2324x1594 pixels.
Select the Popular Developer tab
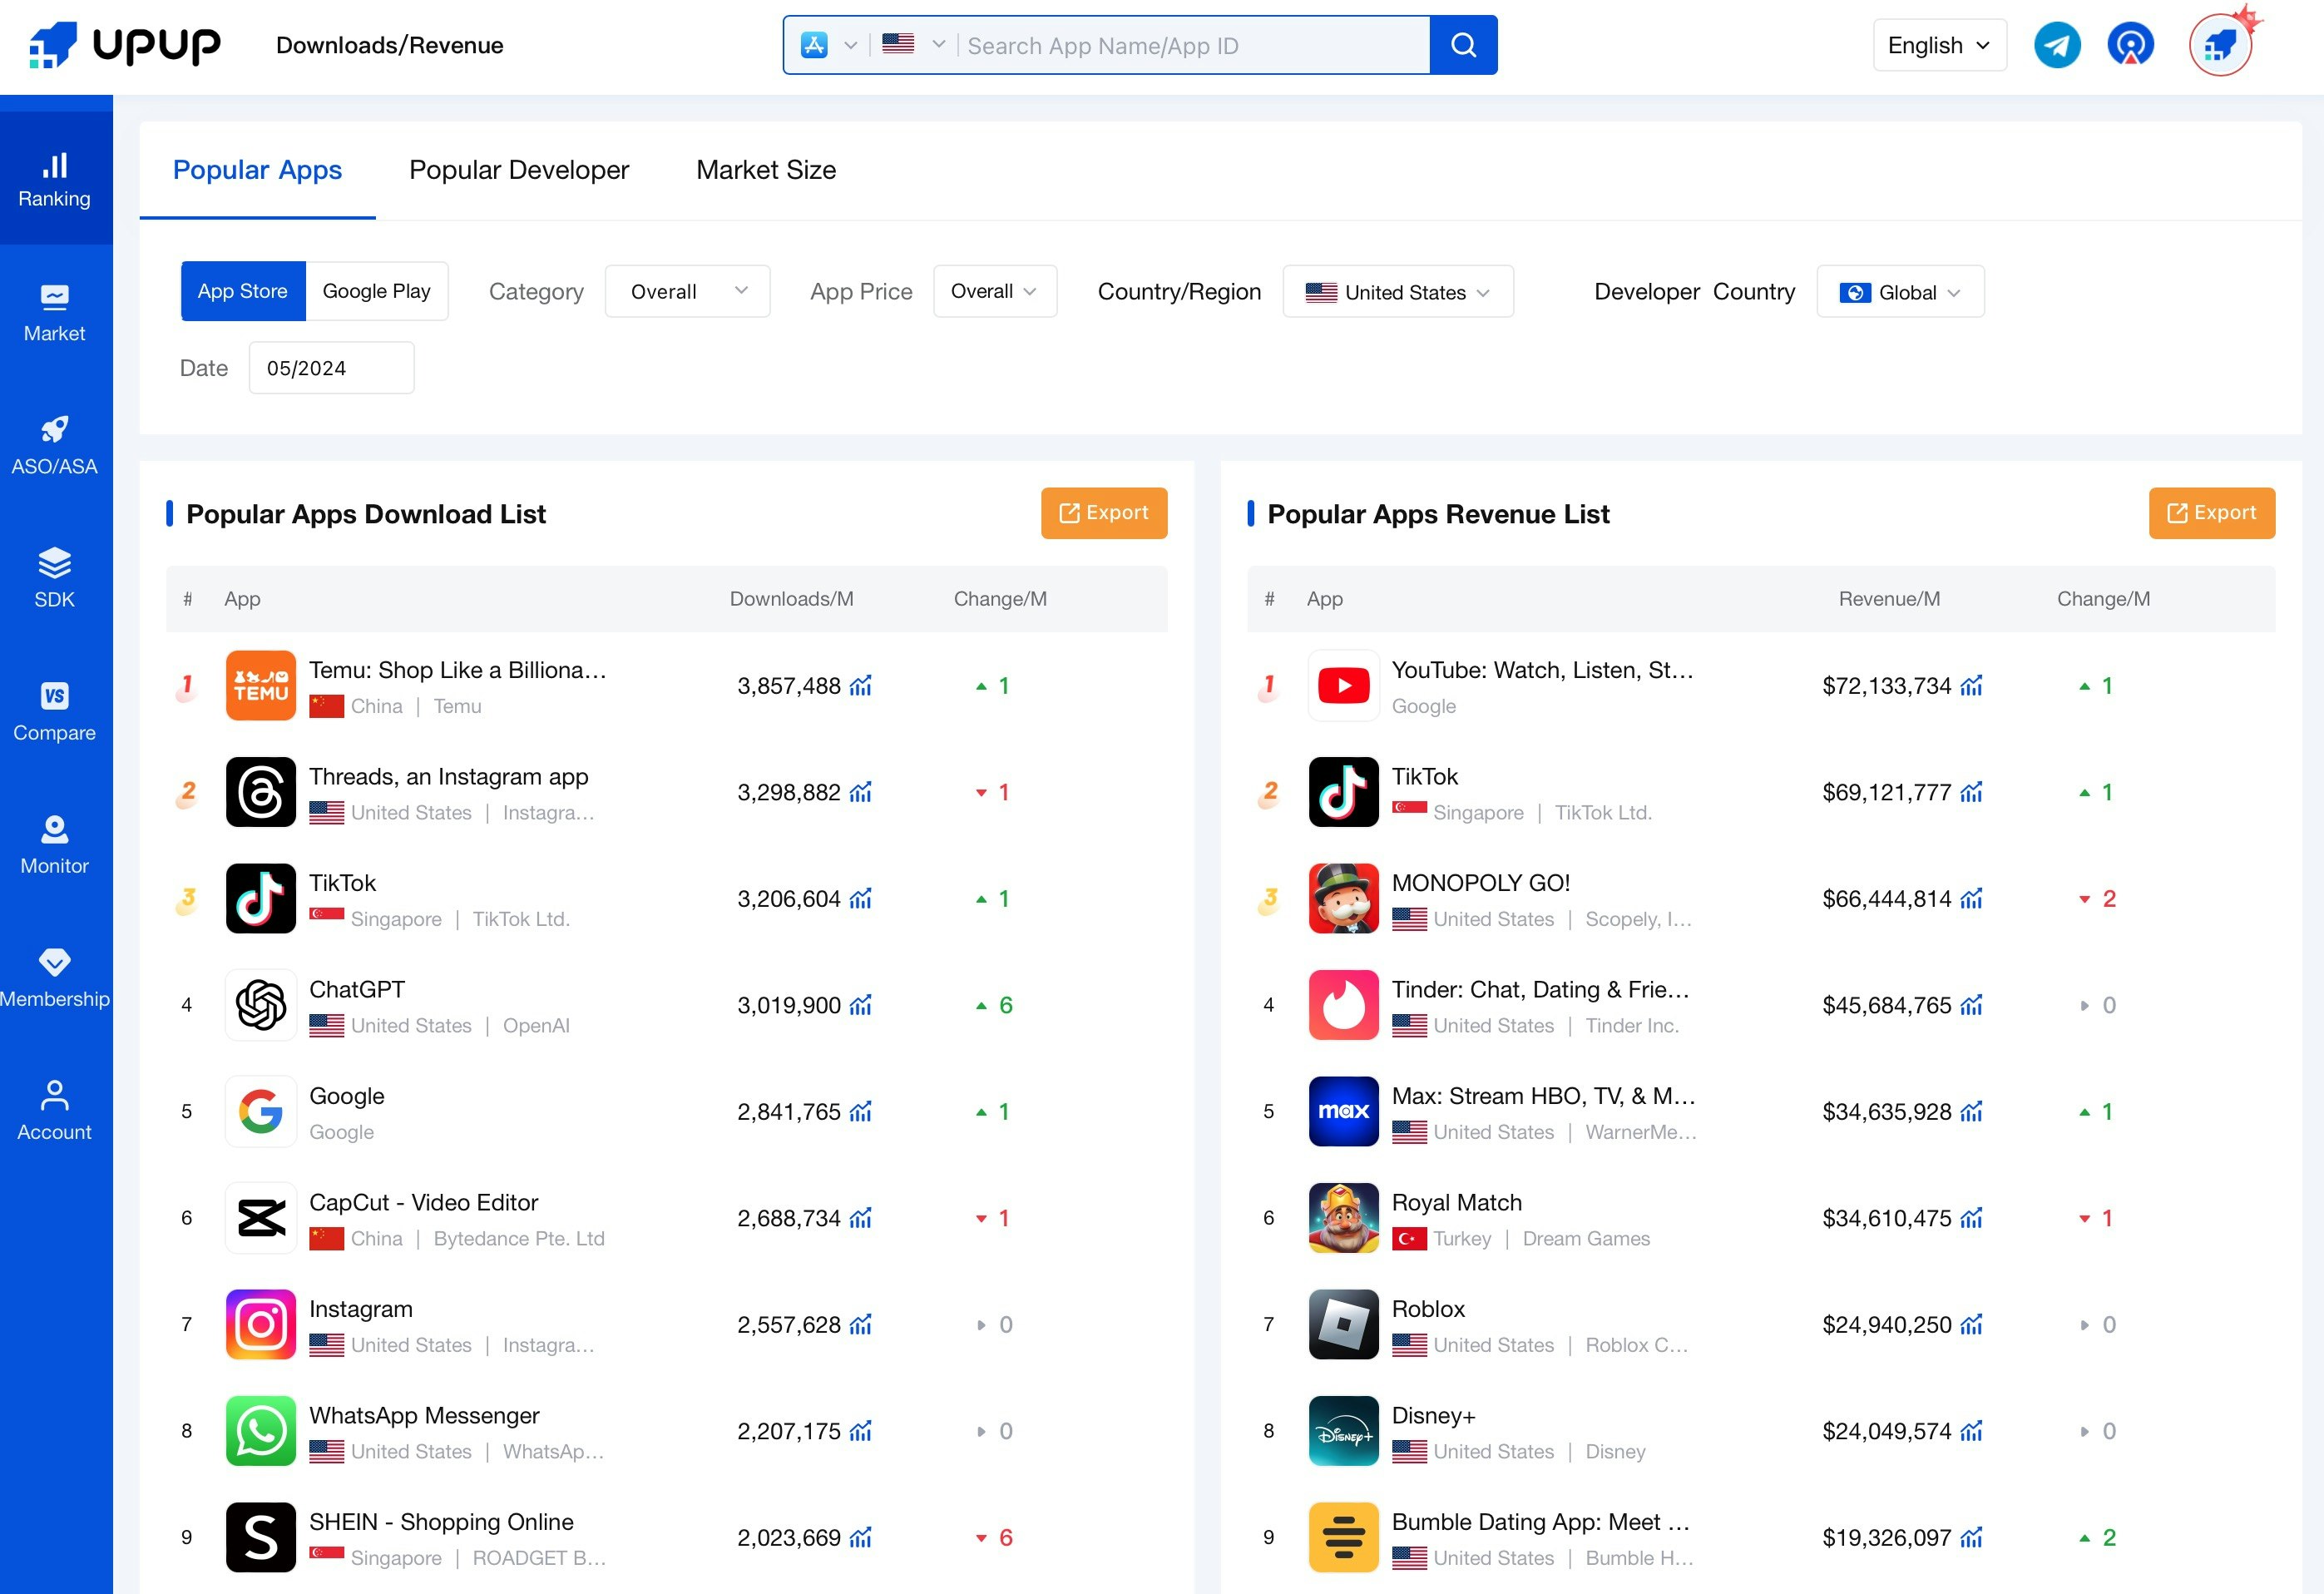pos(519,170)
